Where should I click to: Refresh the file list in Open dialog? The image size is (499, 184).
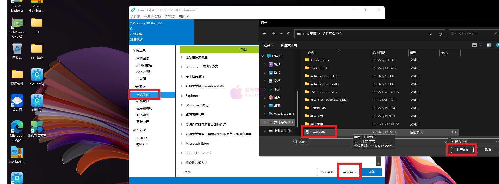(440, 34)
